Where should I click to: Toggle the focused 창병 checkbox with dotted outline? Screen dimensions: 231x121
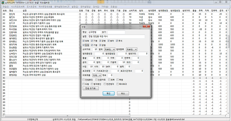(84, 45)
